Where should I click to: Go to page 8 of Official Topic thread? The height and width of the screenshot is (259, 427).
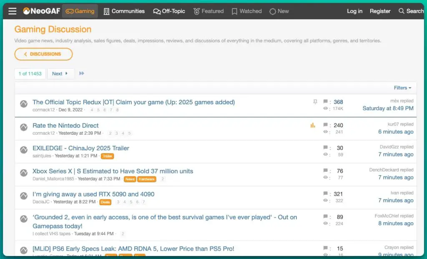[117, 110]
